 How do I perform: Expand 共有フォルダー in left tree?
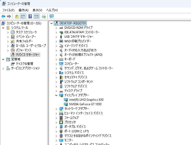click(x=8, y=41)
